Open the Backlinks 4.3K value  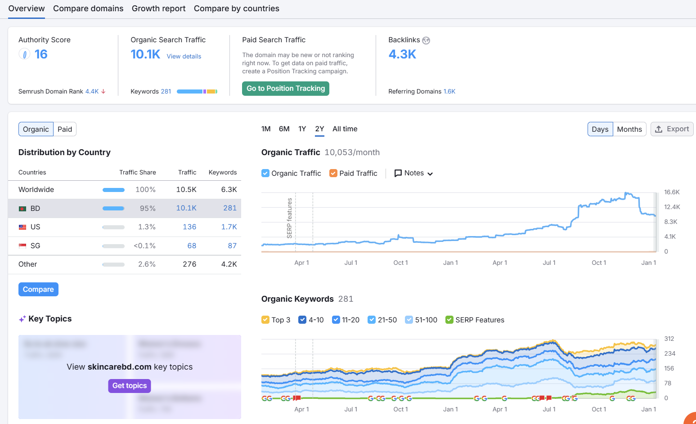[x=402, y=54]
